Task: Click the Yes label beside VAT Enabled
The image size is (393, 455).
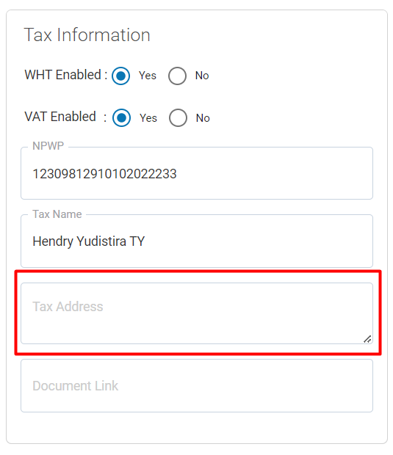Action: [x=148, y=118]
